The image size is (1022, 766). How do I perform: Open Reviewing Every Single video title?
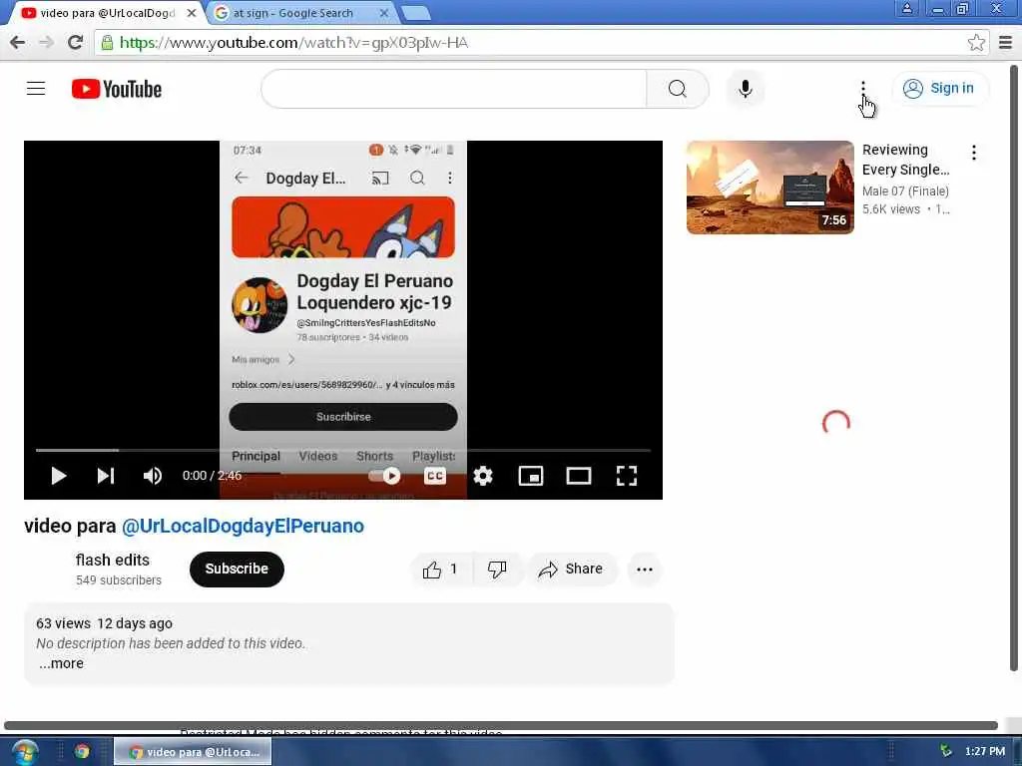point(906,160)
